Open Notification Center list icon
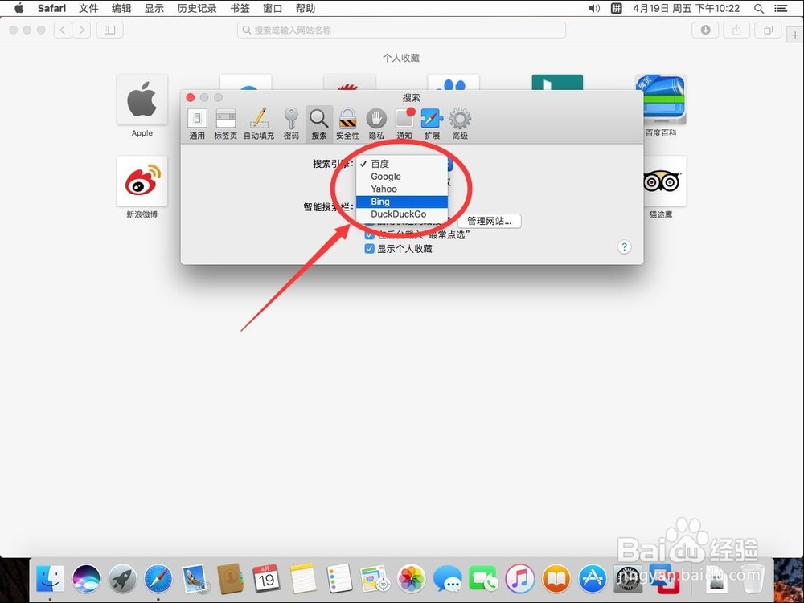The width and height of the screenshot is (804, 603). (x=781, y=8)
